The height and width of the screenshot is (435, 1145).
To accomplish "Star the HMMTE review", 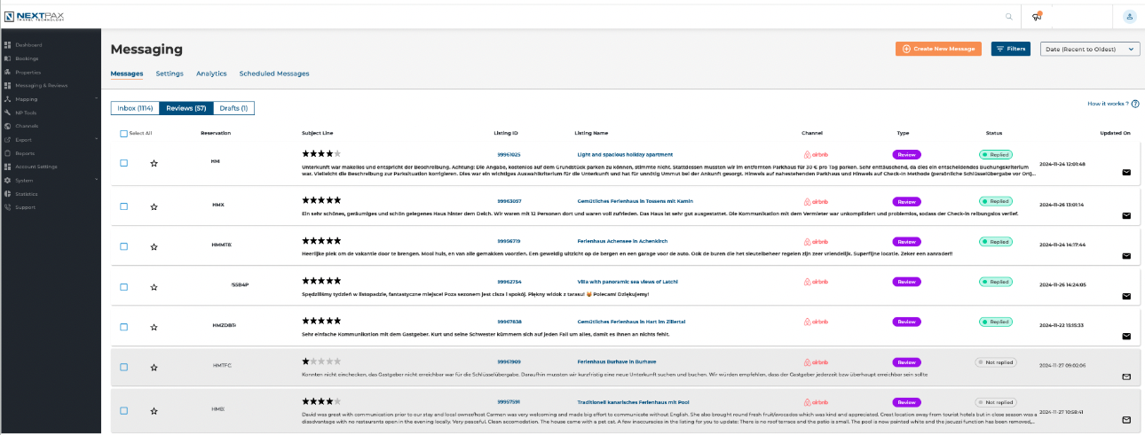I will pos(154,246).
